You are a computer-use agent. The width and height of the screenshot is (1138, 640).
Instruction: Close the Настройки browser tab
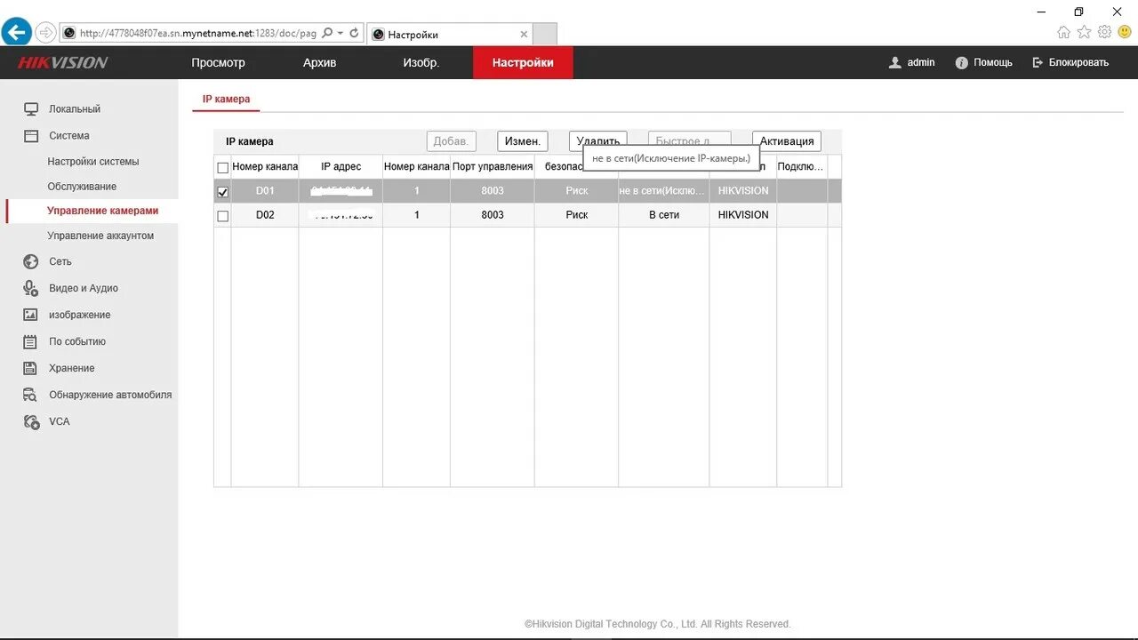click(x=524, y=35)
